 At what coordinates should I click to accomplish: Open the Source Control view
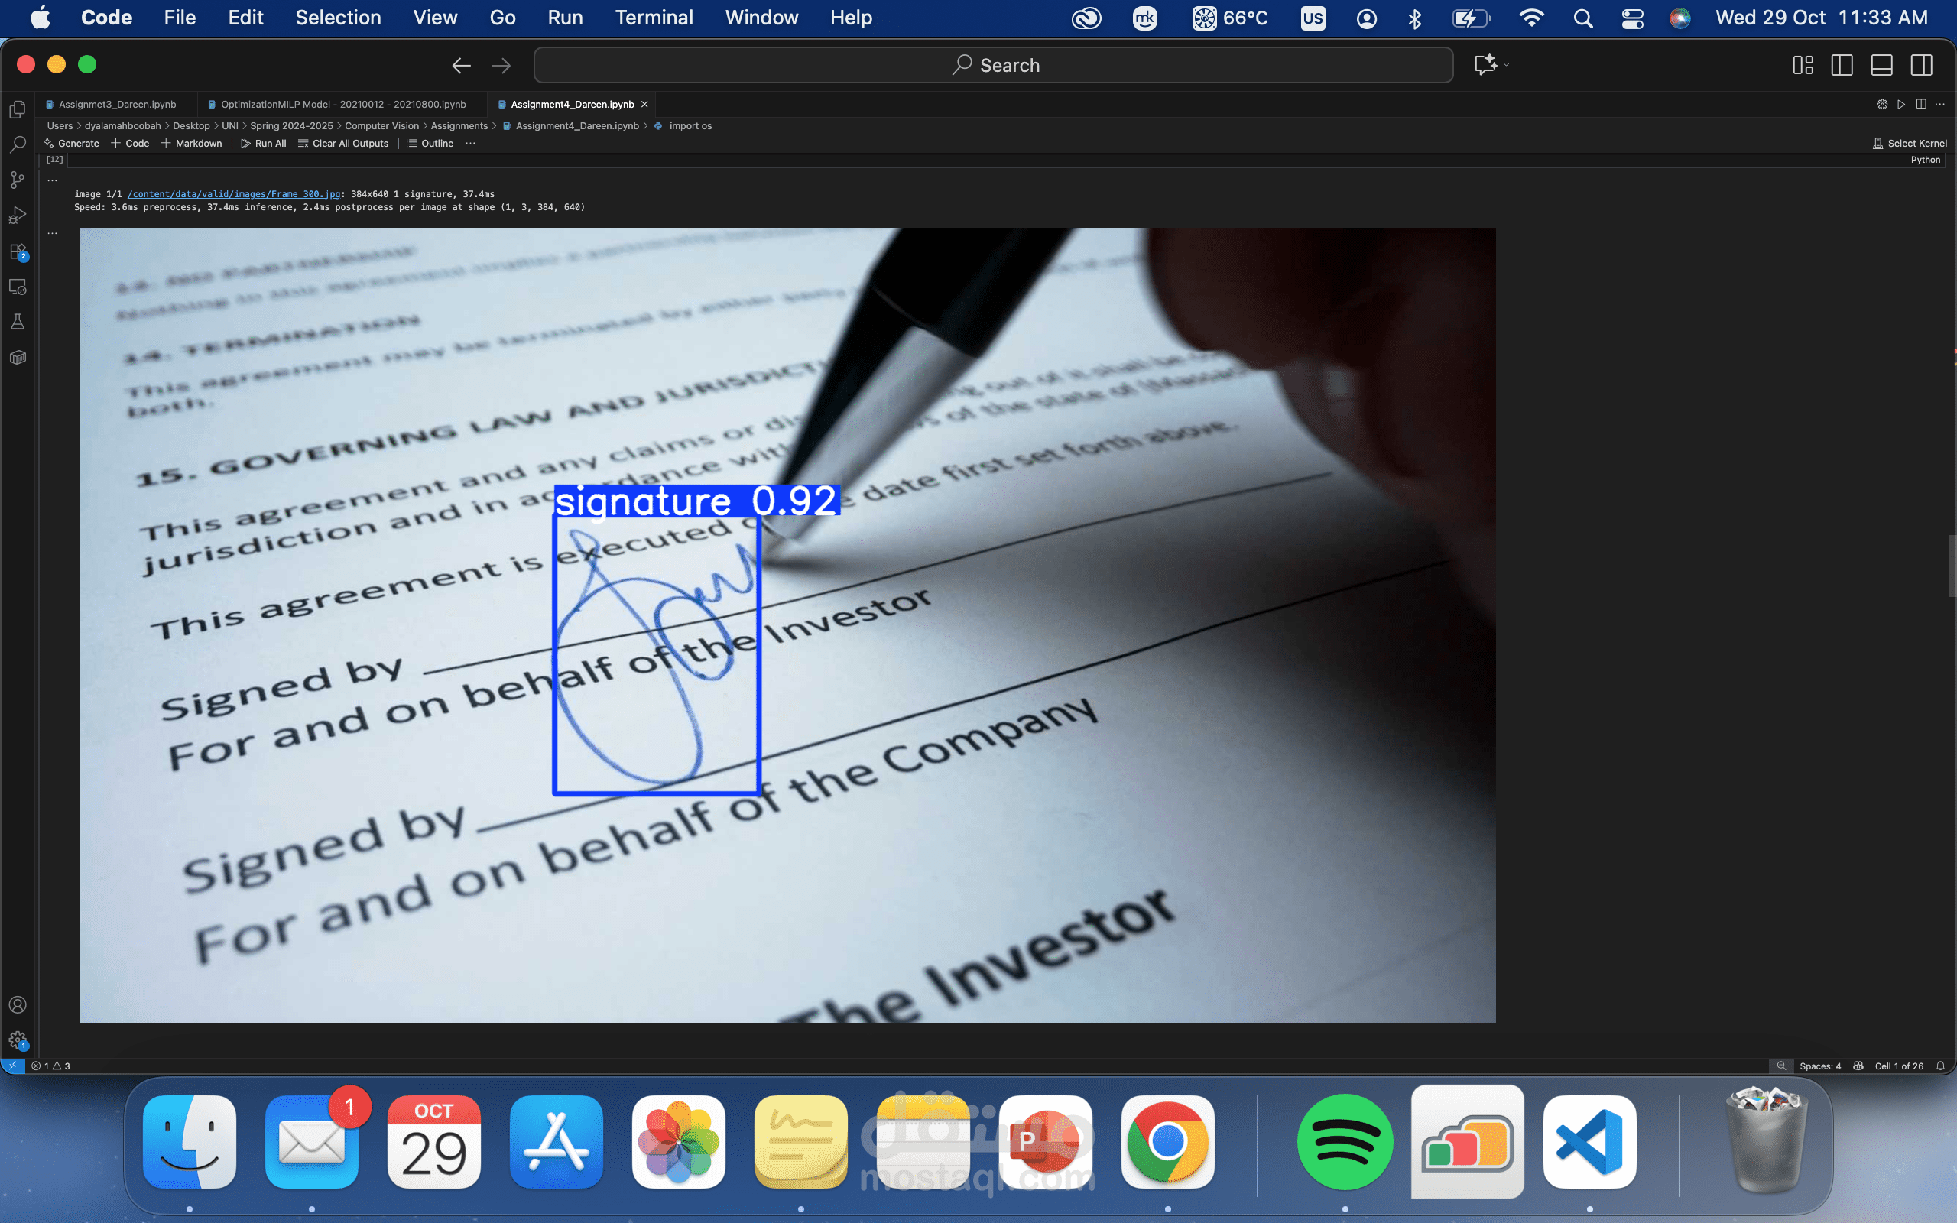18,180
